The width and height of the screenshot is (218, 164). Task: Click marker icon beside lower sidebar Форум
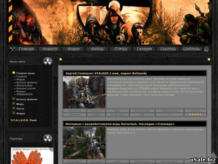pyautogui.click(x=14, y=113)
